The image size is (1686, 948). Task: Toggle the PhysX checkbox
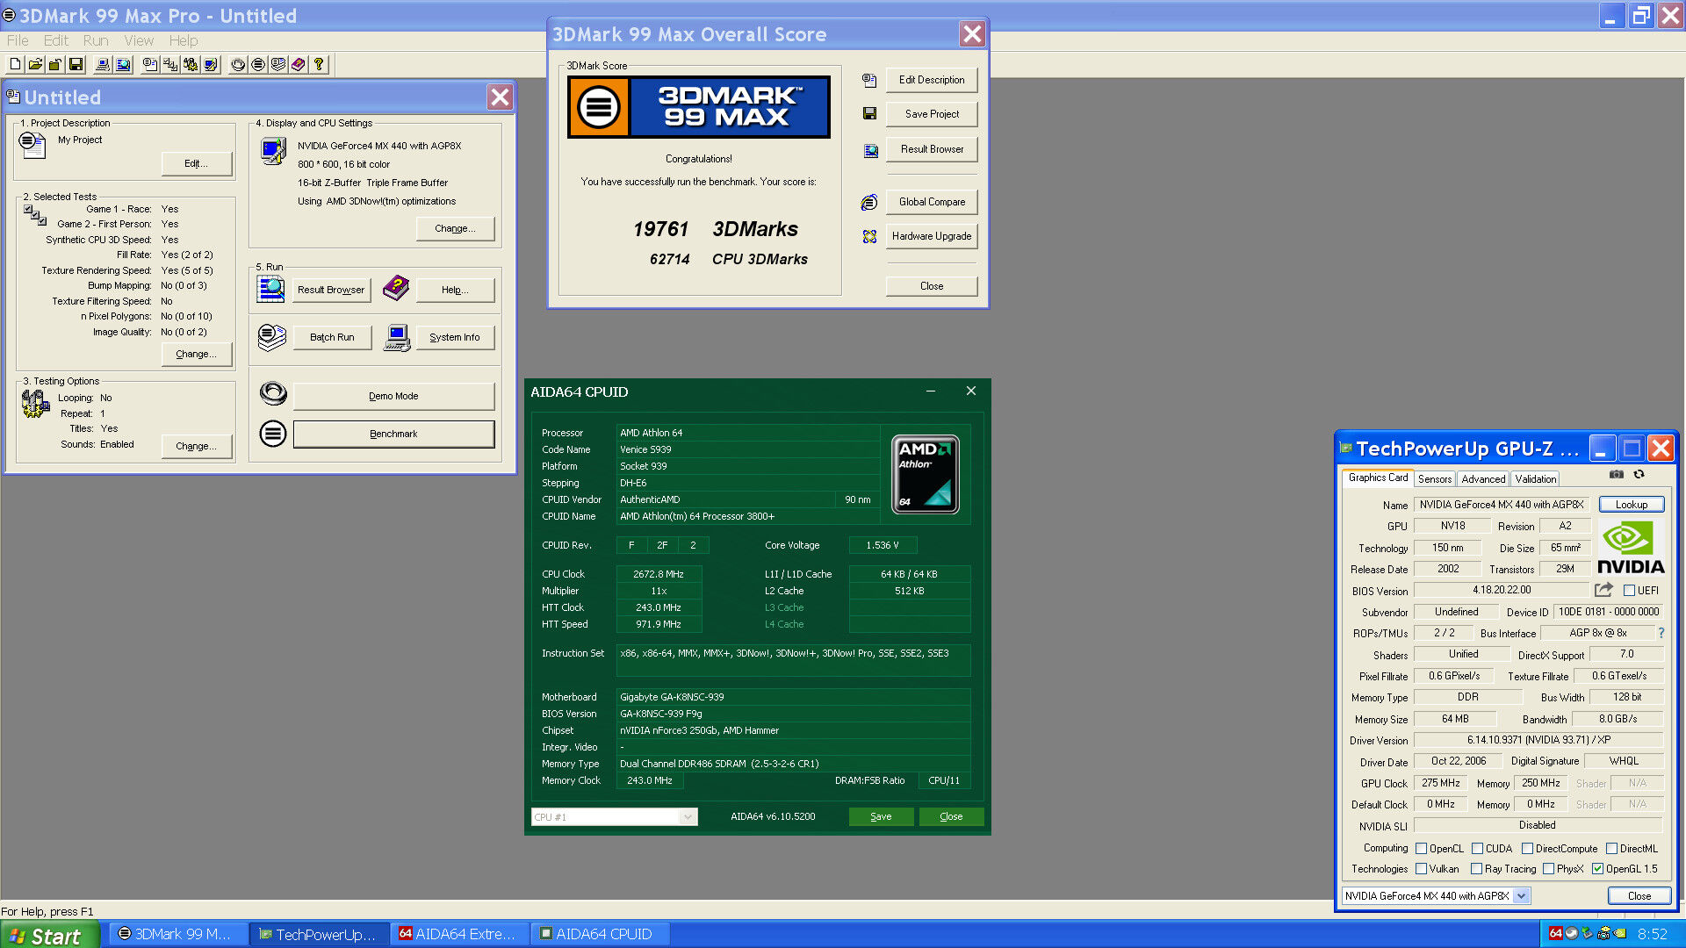tap(1548, 869)
